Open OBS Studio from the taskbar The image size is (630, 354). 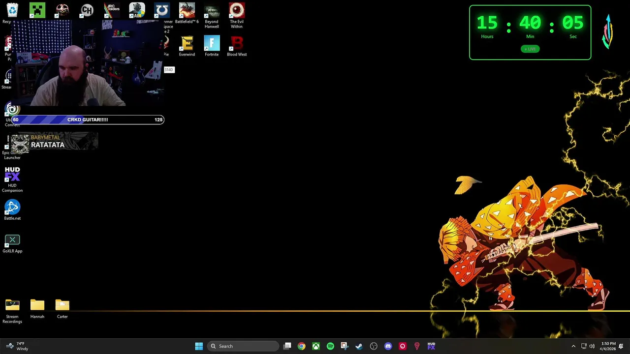click(x=374, y=346)
